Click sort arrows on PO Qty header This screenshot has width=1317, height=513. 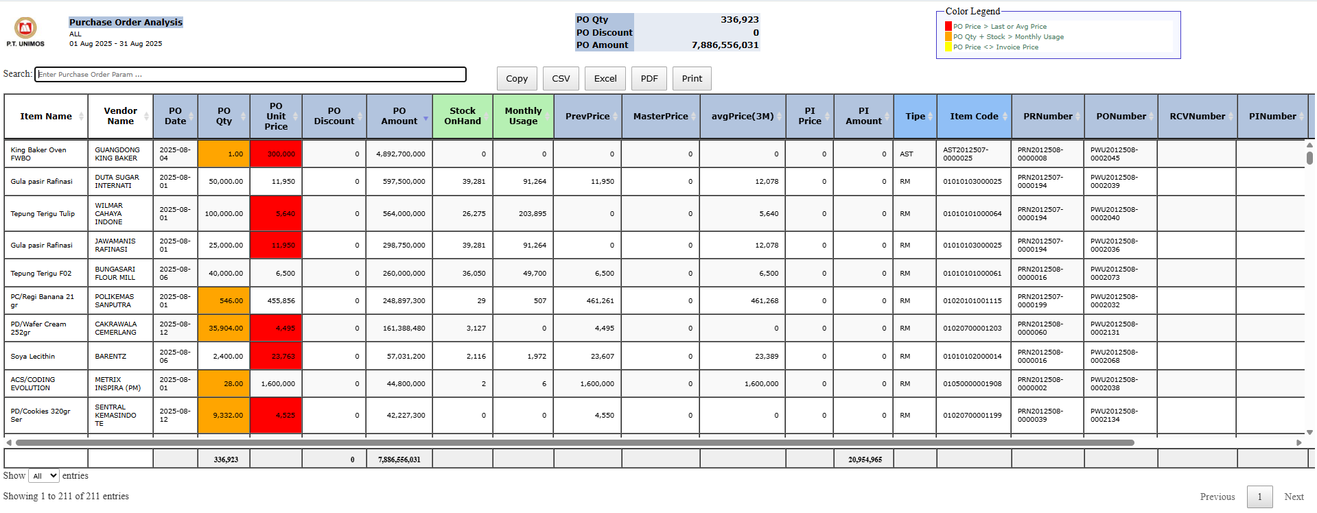tap(243, 117)
